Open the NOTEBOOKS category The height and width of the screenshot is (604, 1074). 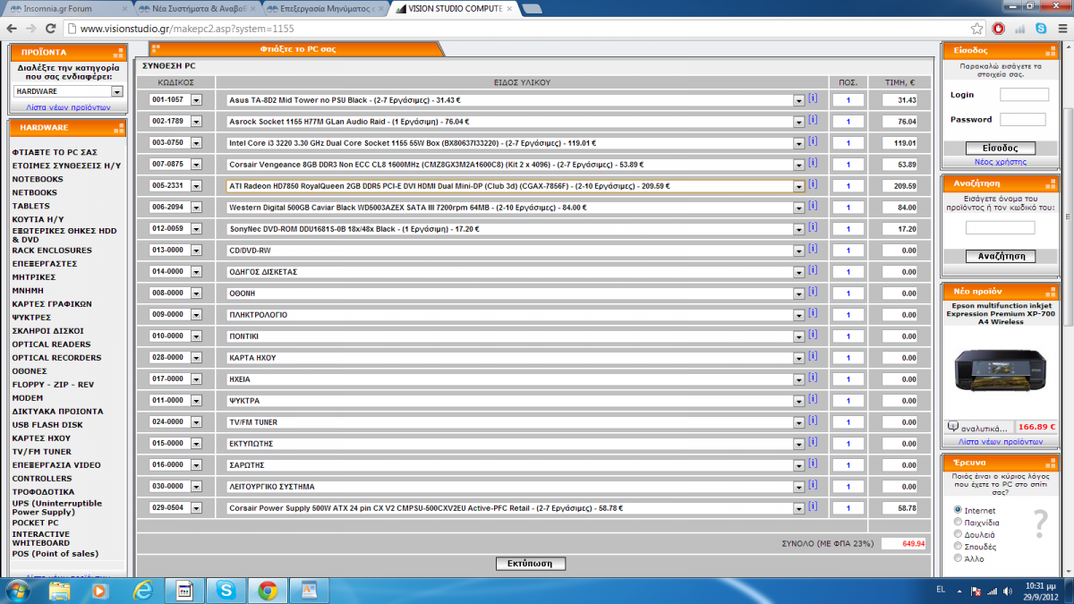click(x=38, y=179)
